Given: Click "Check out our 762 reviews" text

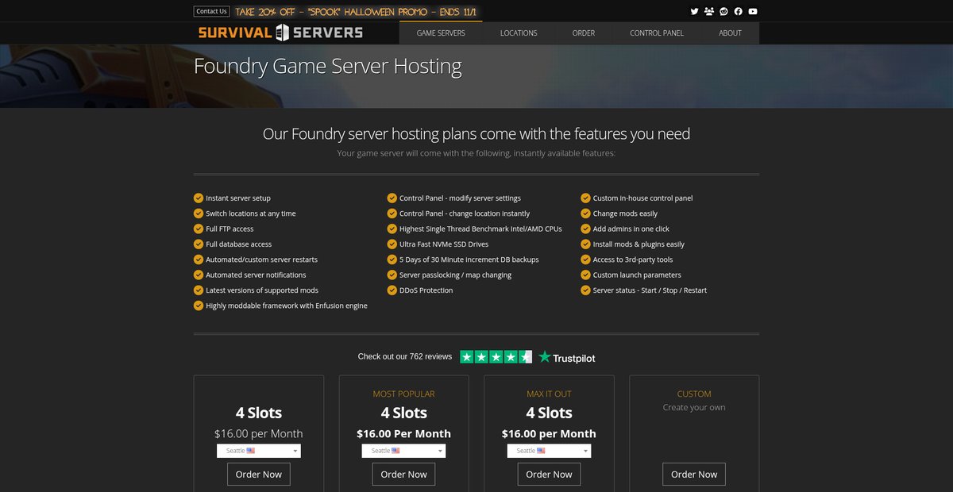Looking at the screenshot, I should (x=405, y=357).
